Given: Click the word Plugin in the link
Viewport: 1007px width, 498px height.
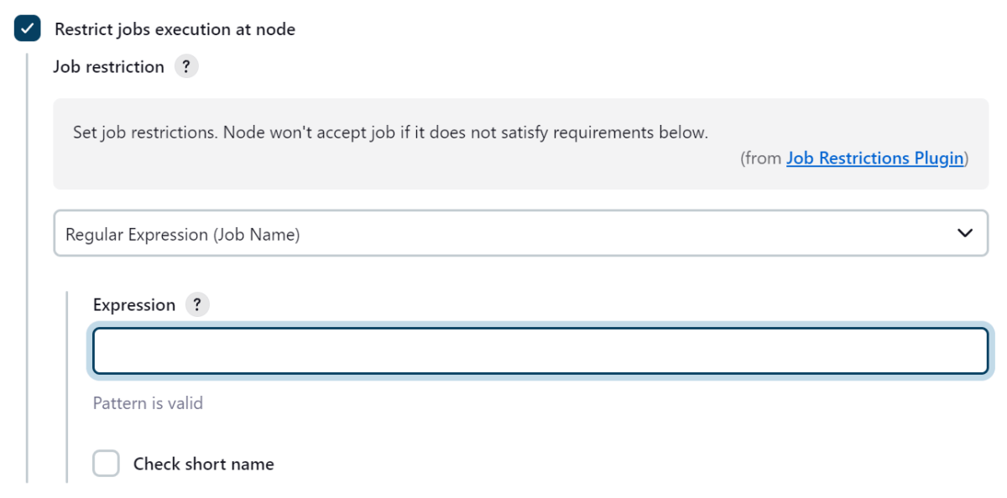Looking at the screenshot, I should 938,158.
